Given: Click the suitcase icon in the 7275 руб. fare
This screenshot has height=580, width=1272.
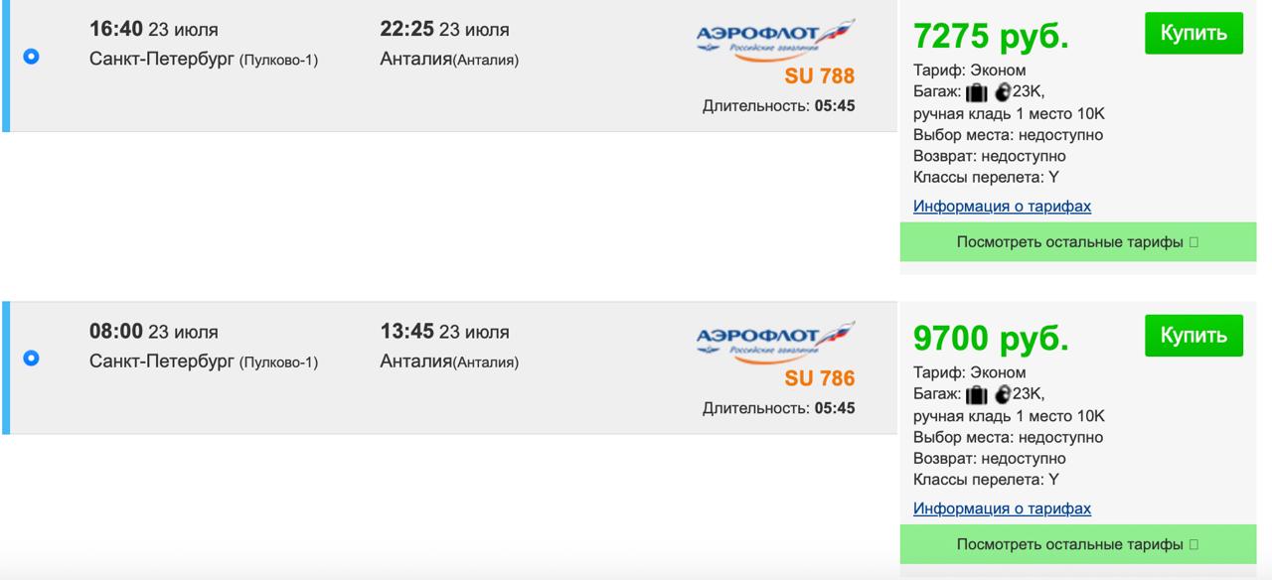Looking at the screenshot, I should (x=976, y=92).
